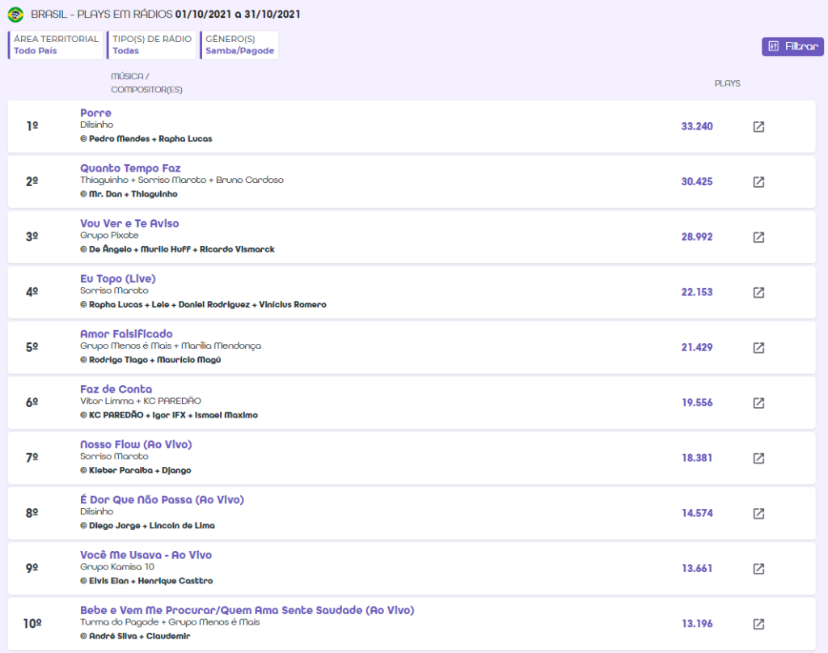The height and width of the screenshot is (653, 828).
Task: Click the 33.240 plays count
Action: 697,127
